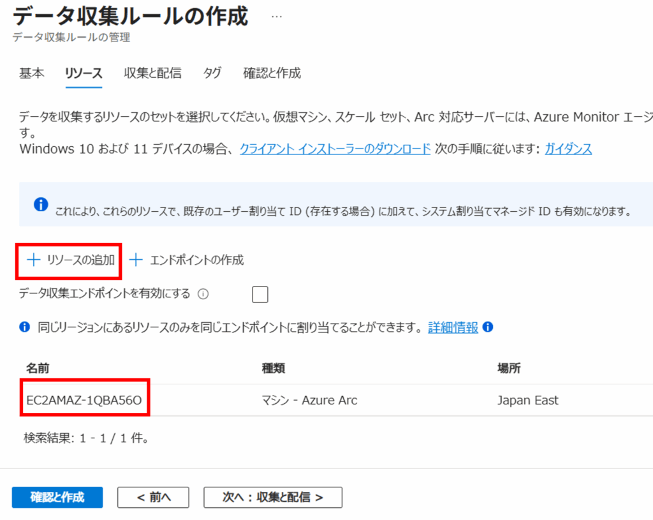Click info icon next to データ収集エンドポイントを有効にする
The image size is (653, 520).
[x=203, y=294]
